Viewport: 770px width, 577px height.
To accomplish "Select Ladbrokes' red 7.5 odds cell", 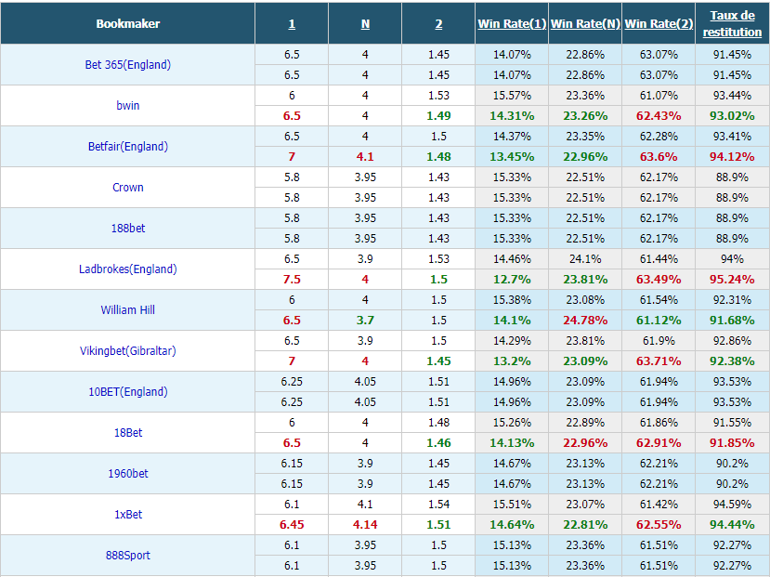I will 292,280.
